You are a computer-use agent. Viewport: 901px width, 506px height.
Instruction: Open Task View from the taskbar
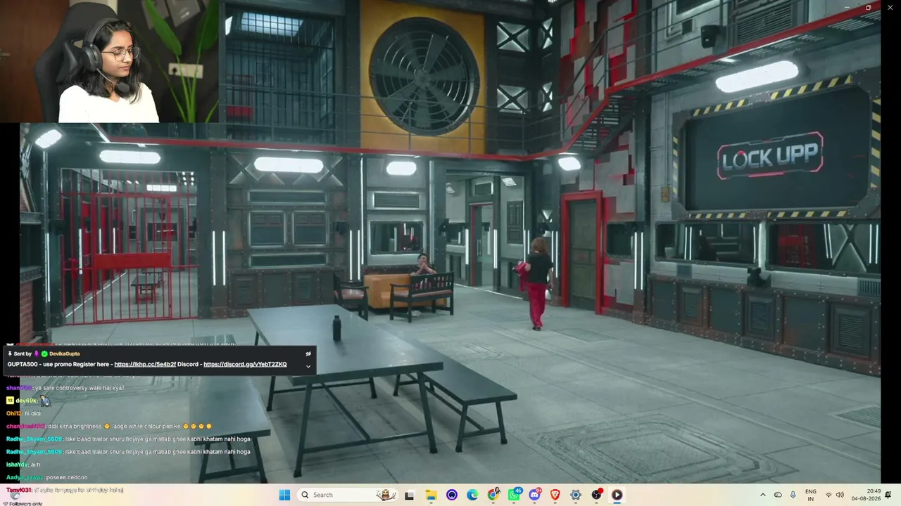pos(409,495)
